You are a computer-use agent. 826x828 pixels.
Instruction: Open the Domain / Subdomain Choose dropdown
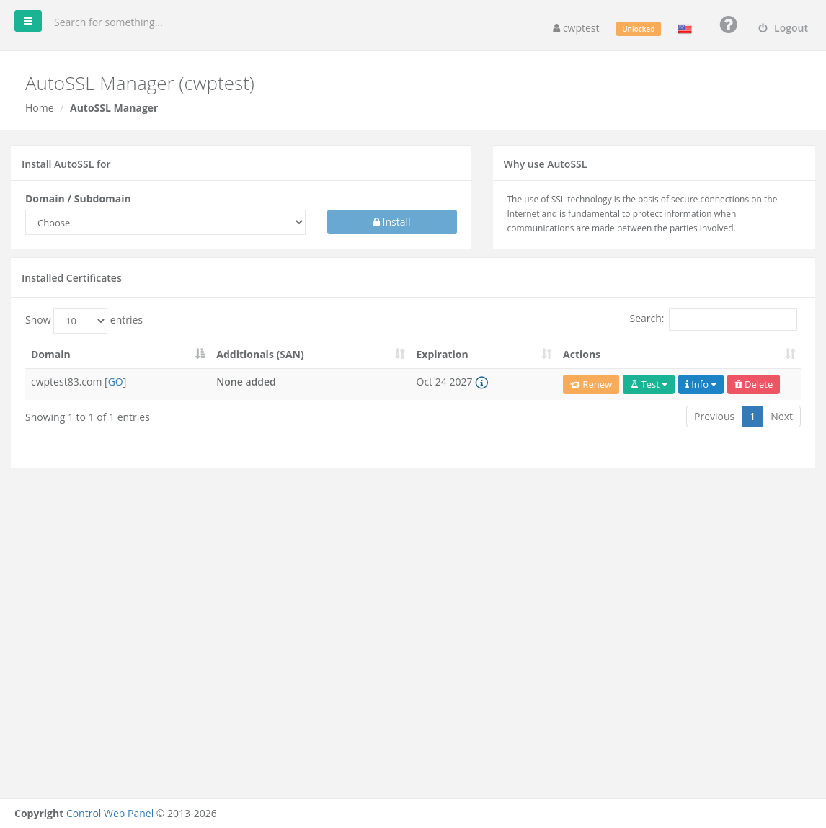[165, 223]
